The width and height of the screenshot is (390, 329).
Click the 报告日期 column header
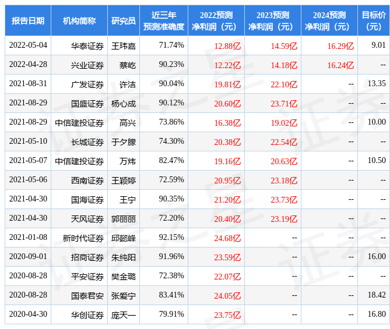[x=28, y=20]
